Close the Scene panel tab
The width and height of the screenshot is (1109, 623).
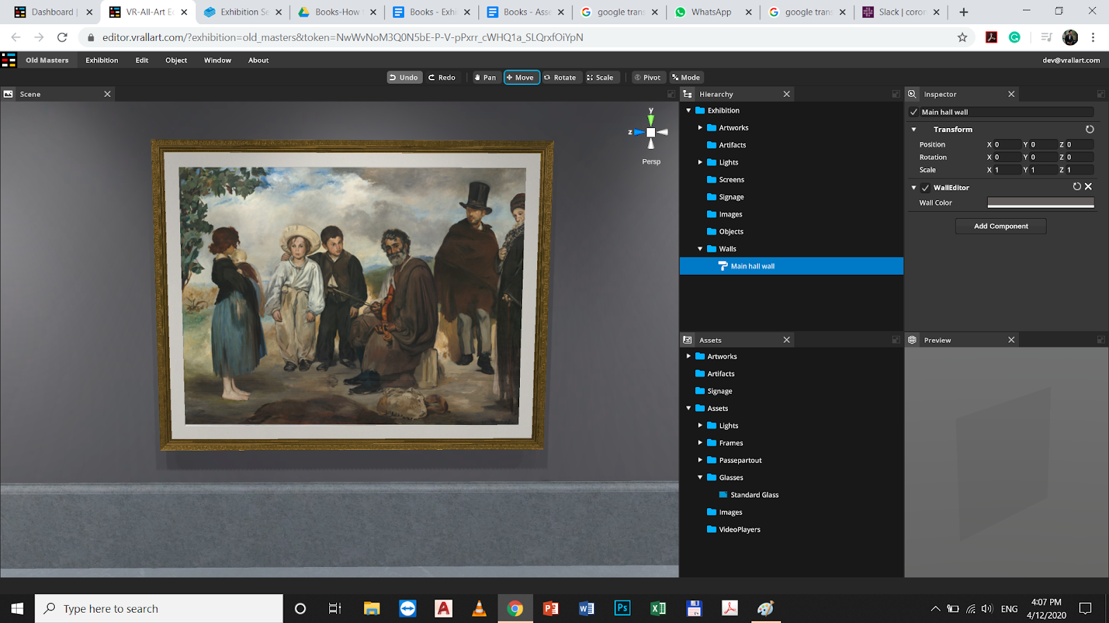pos(107,94)
